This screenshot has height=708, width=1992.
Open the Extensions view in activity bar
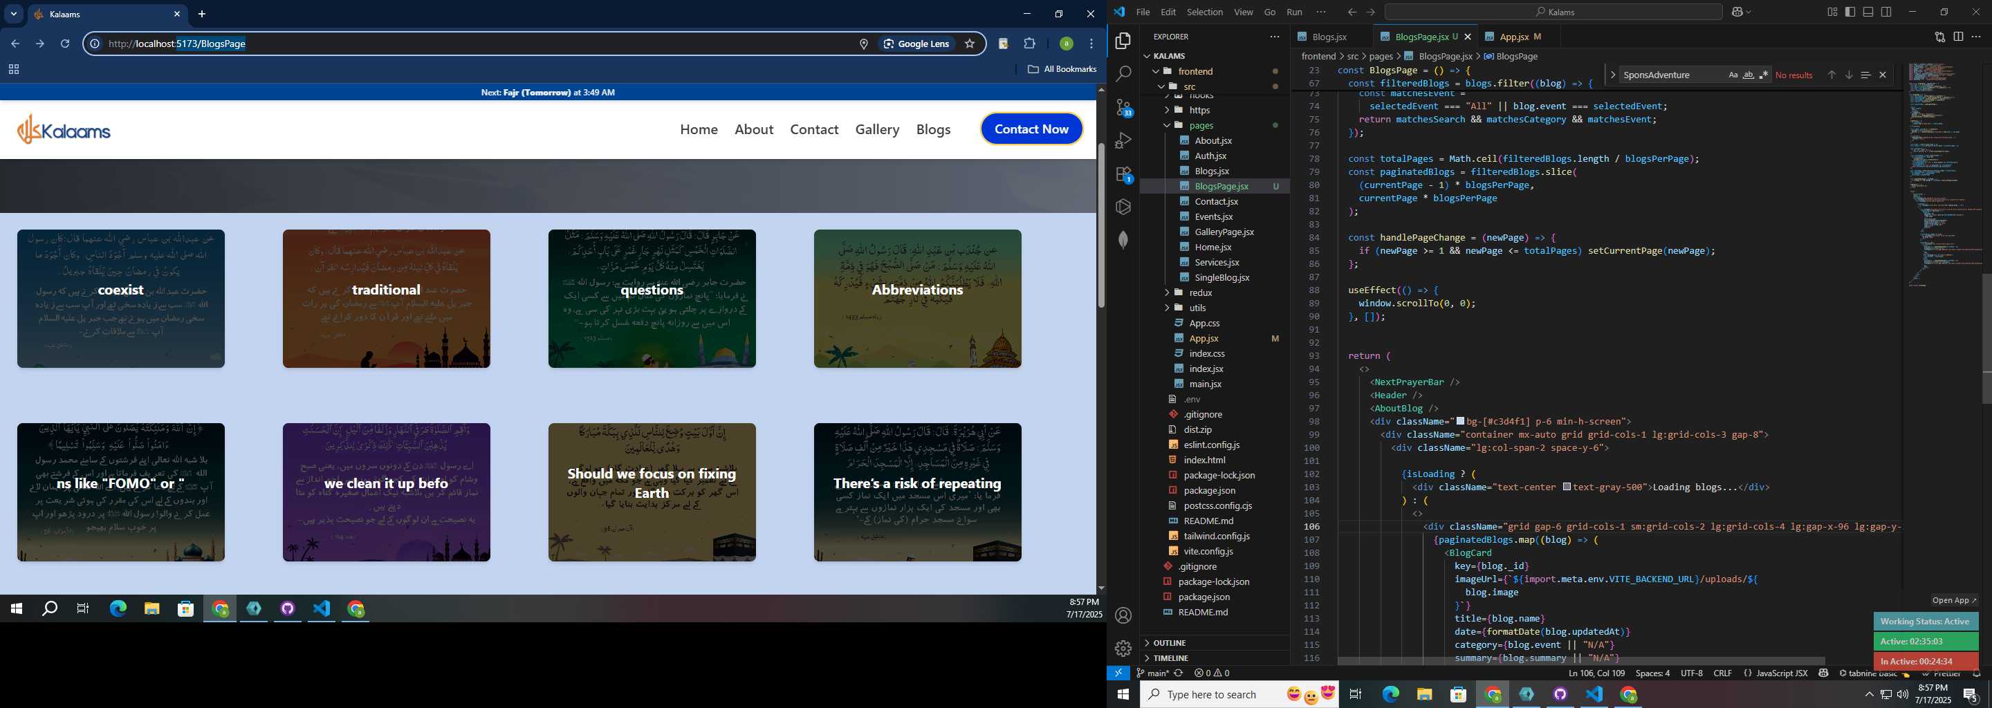click(x=1123, y=174)
